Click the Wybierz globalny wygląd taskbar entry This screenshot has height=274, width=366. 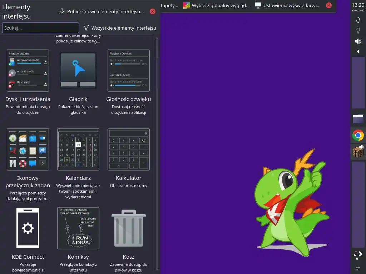pos(216,5)
